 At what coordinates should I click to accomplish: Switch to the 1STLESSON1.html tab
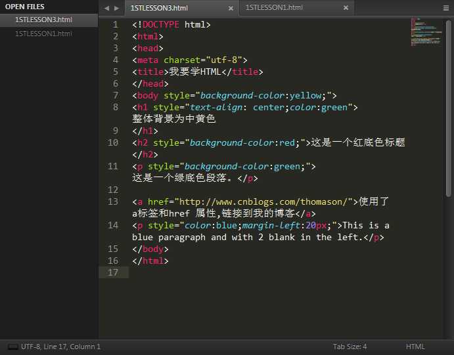(274, 7)
